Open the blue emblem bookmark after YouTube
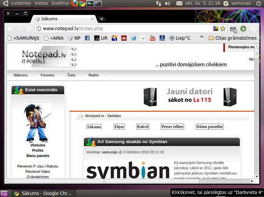Screen dimensions: 264x197 point(162,38)
